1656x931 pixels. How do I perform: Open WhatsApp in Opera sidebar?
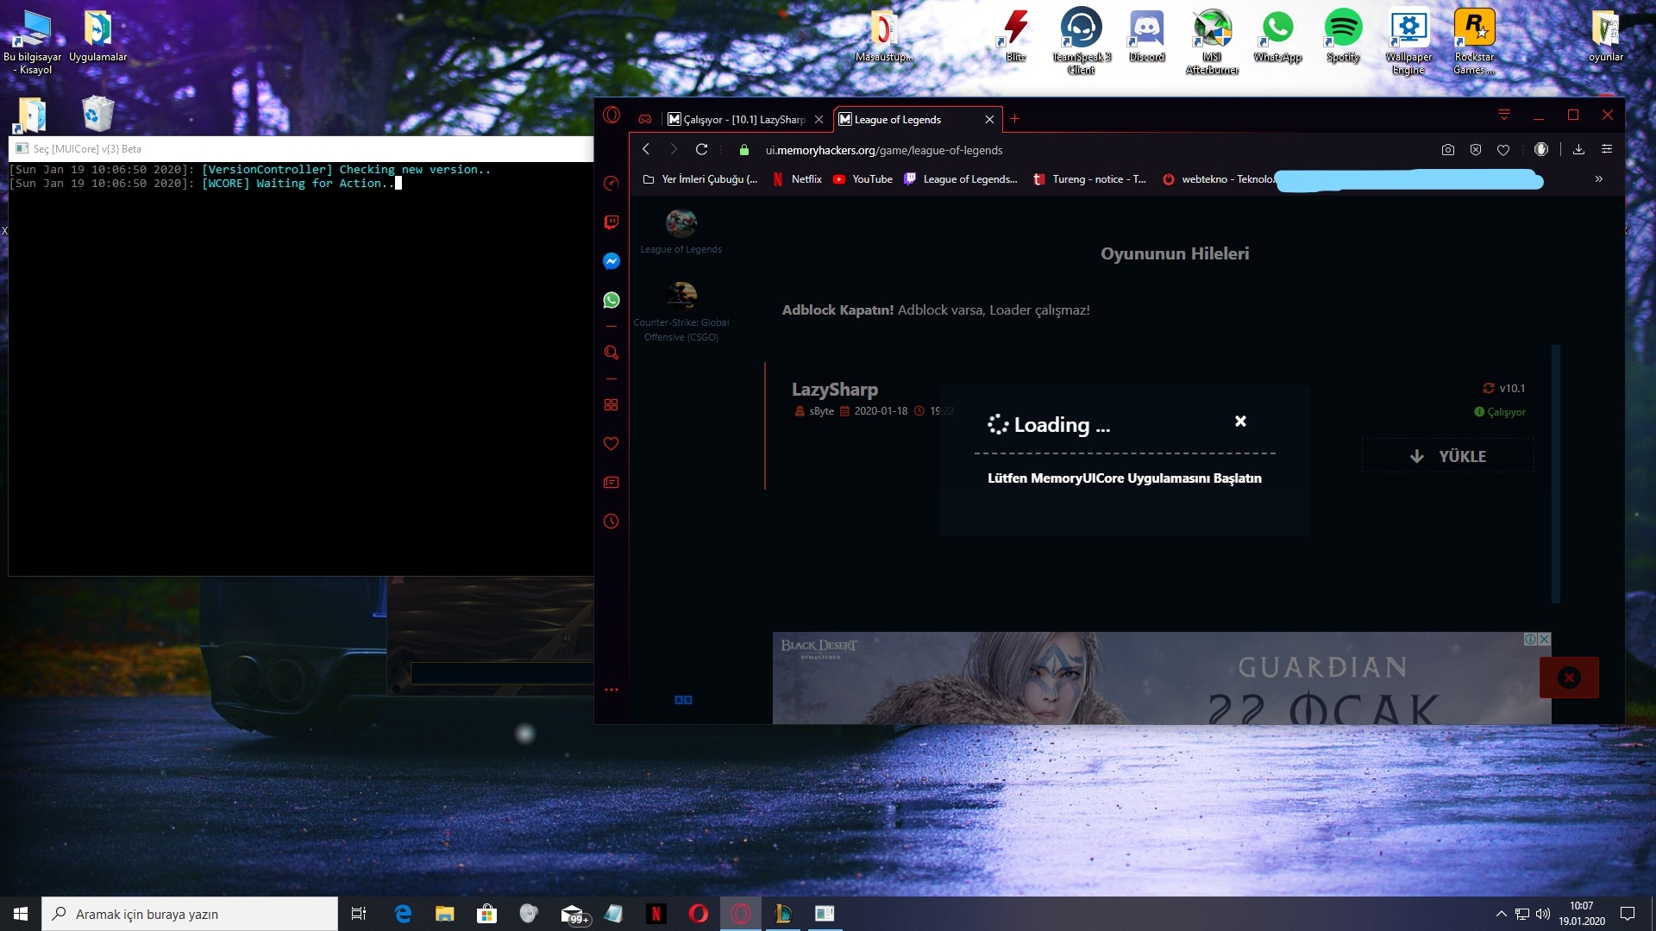pyautogui.click(x=612, y=300)
